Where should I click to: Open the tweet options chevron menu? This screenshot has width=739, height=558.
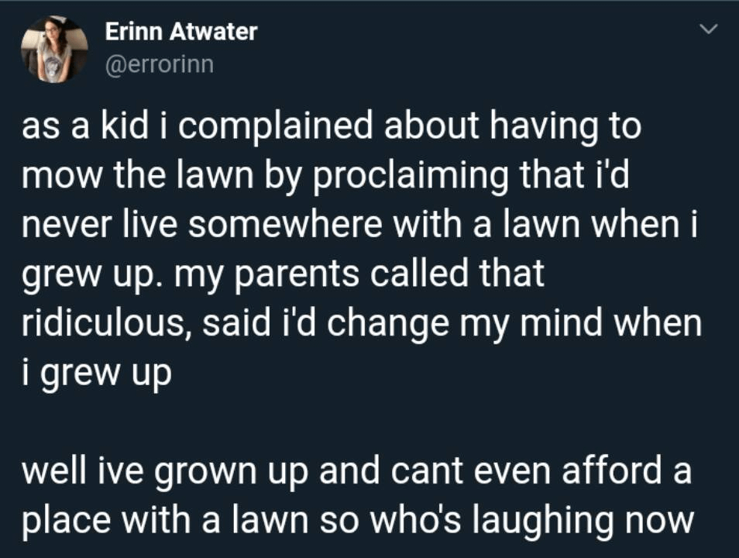tap(706, 30)
